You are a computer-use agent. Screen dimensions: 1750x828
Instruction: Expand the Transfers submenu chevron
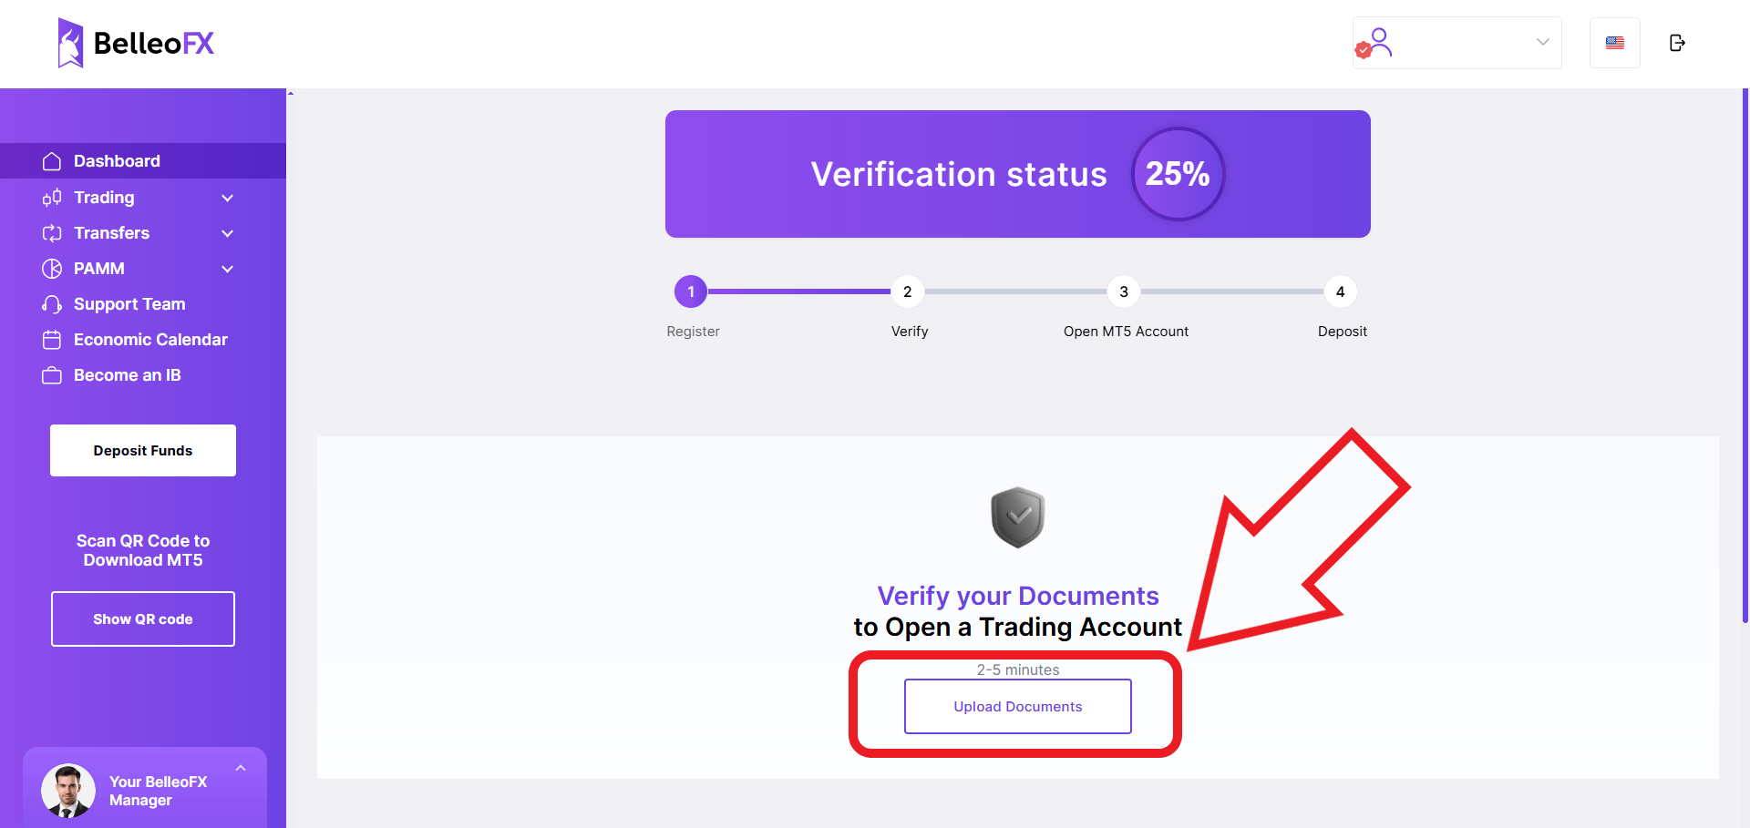pos(228,233)
